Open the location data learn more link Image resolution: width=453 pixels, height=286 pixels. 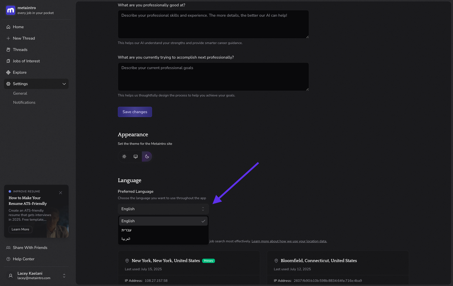click(289, 241)
